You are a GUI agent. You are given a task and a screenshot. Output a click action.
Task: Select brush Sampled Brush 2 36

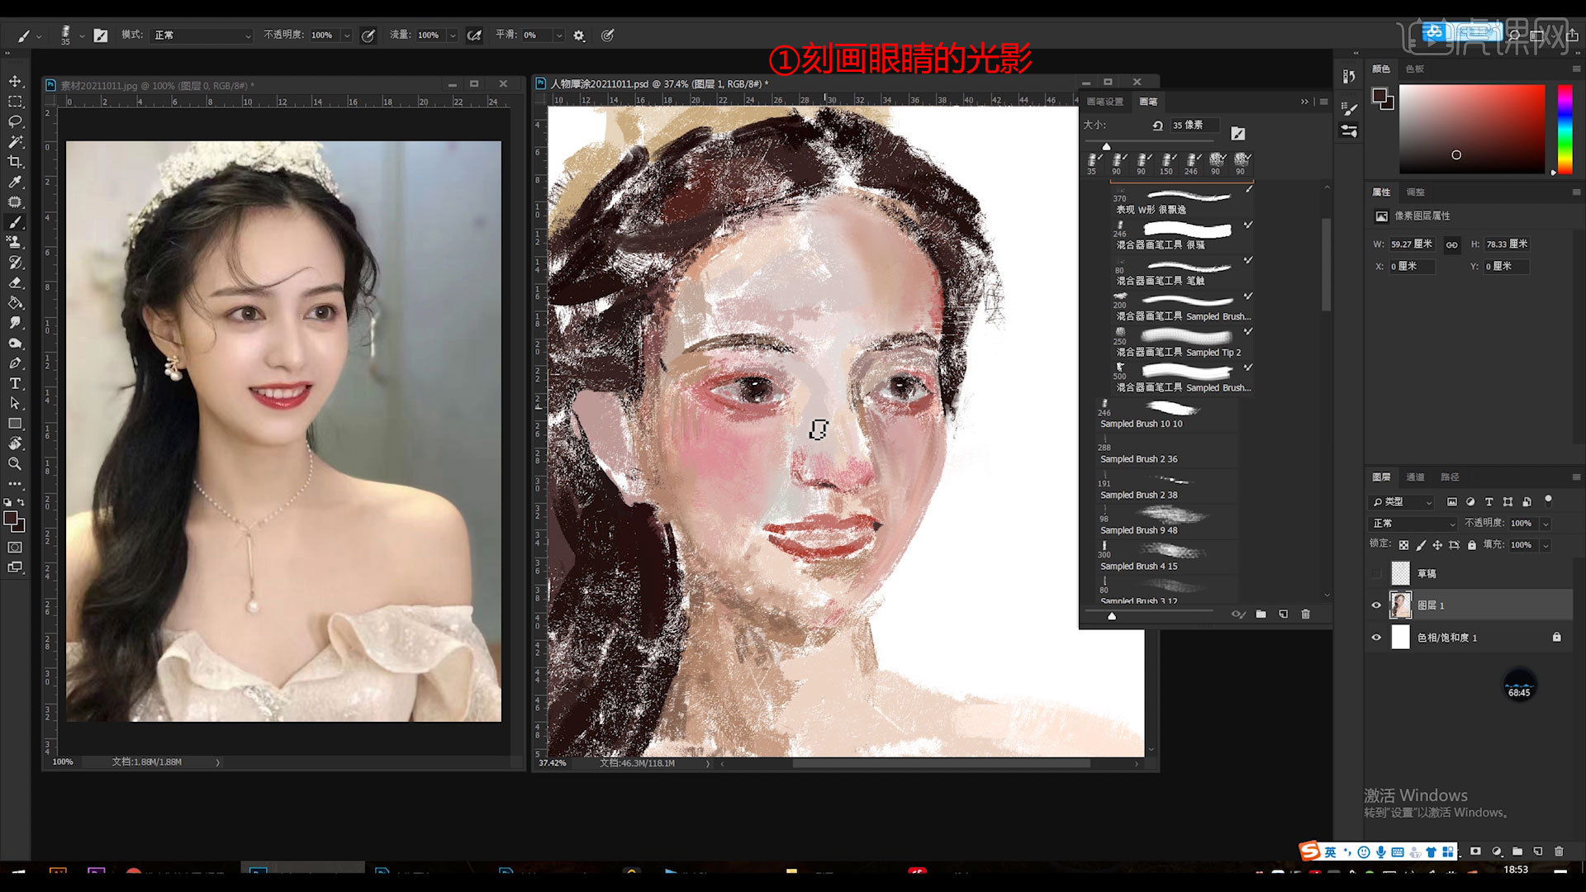(x=1167, y=451)
